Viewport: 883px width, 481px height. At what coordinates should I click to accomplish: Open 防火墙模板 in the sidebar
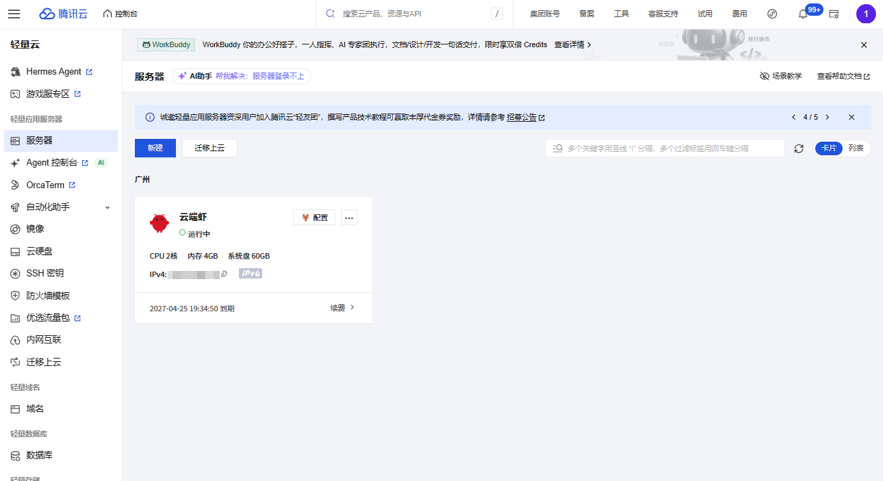point(61,296)
